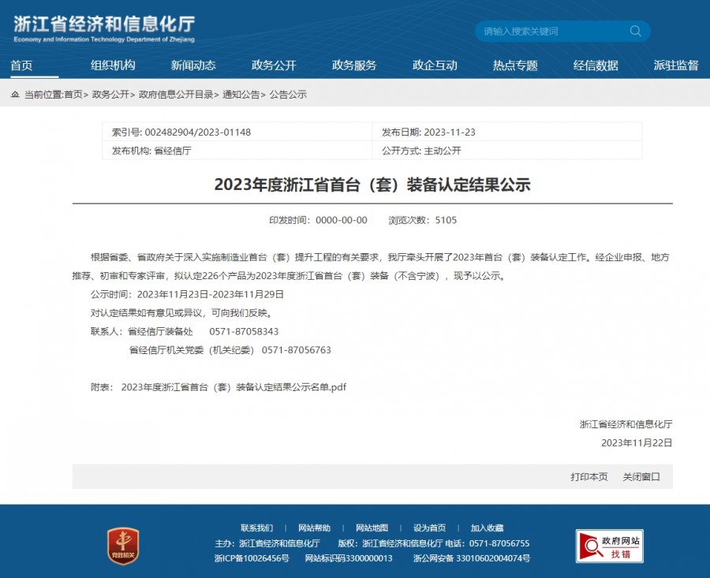Screen dimensions: 710x578
Task: Select the footer phone 0571-87056755
Action: coord(499,543)
